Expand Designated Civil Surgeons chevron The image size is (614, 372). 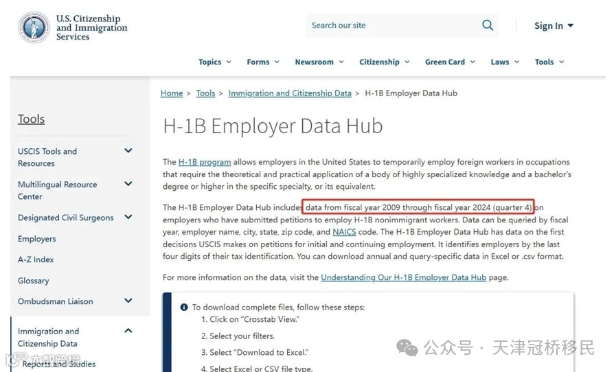coord(128,217)
